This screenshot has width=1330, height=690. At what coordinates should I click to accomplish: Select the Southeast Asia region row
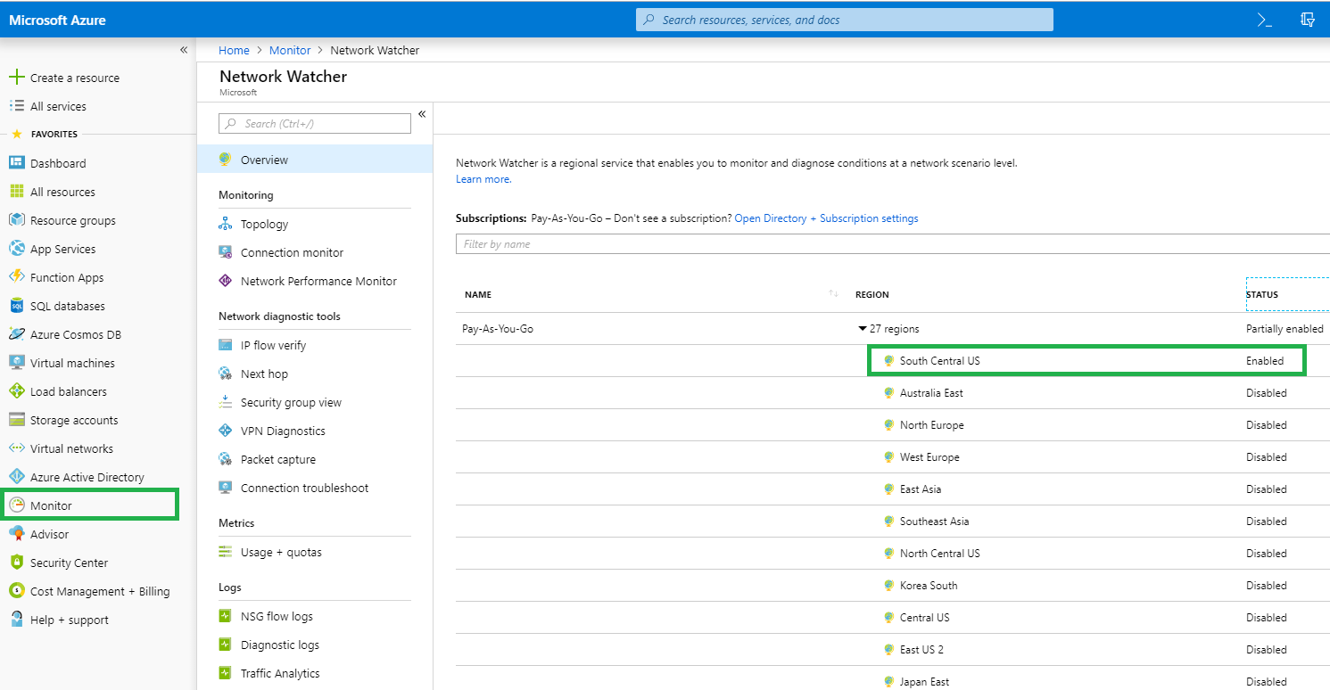[x=892, y=522]
